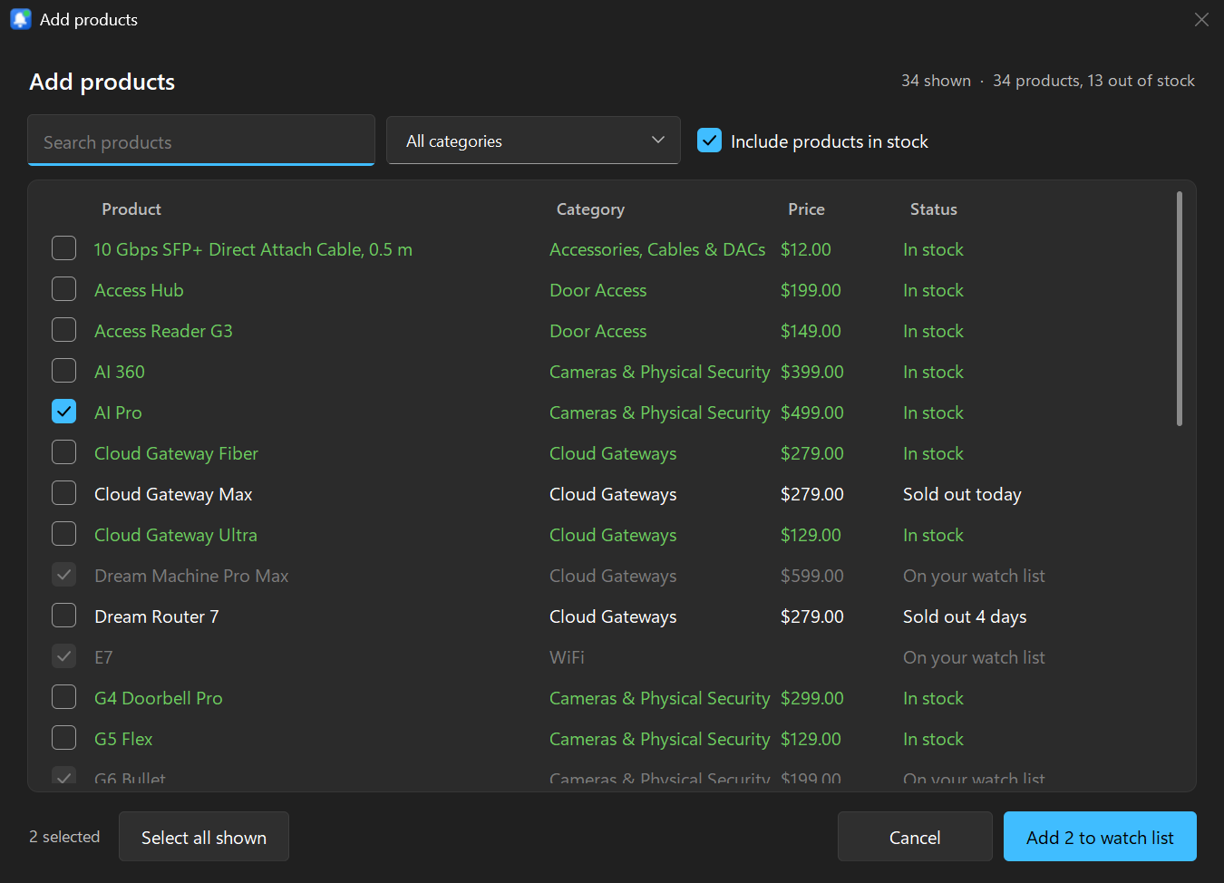This screenshot has height=883, width=1224.
Task: Click the G4 Doorbell Pro product name
Action: coord(159,698)
